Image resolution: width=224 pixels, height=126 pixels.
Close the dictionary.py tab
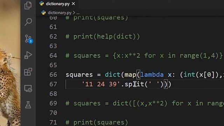tap(73, 4)
